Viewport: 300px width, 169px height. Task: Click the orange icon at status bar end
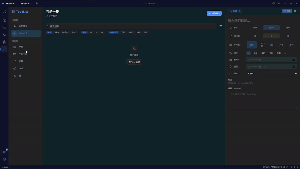click(297, 167)
